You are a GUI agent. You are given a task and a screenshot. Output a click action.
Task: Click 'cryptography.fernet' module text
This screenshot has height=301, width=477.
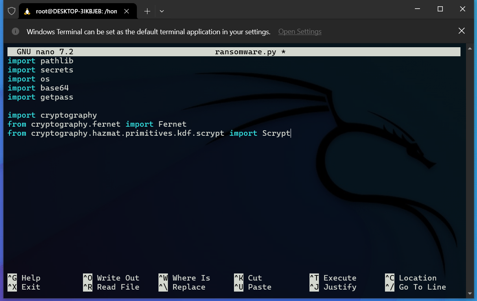(76, 124)
